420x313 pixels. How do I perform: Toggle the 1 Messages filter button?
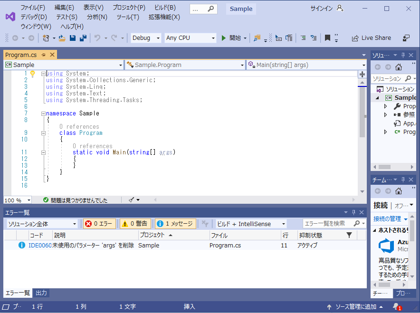pyautogui.click(x=175, y=224)
